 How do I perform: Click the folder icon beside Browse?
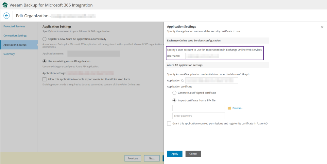230,108
